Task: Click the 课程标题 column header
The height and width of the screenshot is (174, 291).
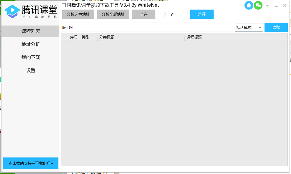Action: (228, 37)
